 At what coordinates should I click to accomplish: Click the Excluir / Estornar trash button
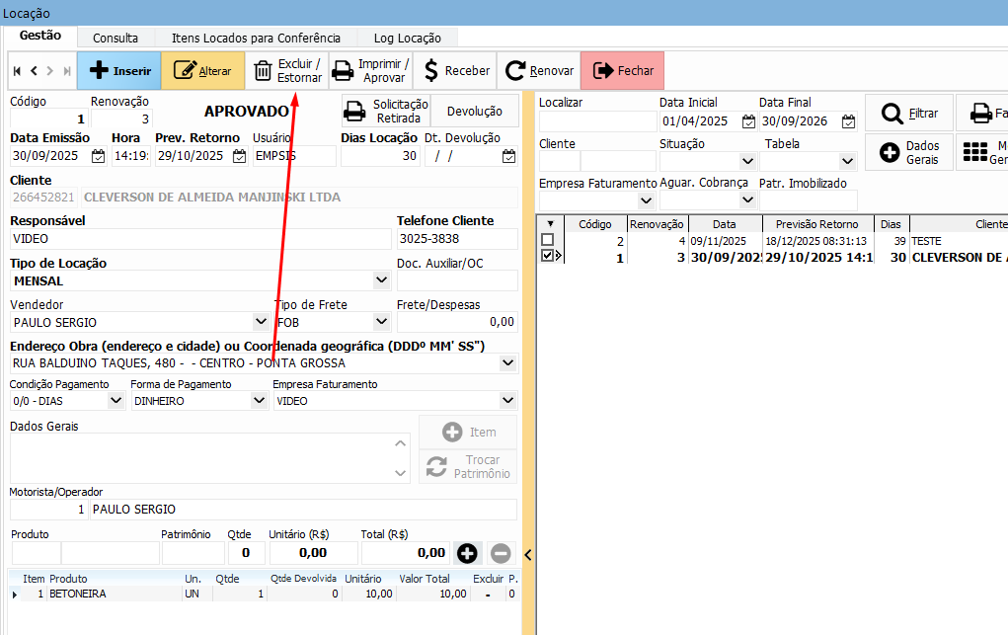click(286, 71)
